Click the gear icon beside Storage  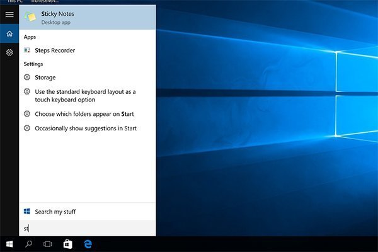pyautogui.click(x=27, y=77)
